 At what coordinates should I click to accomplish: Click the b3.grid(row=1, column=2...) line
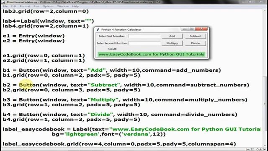click(72, 104)
